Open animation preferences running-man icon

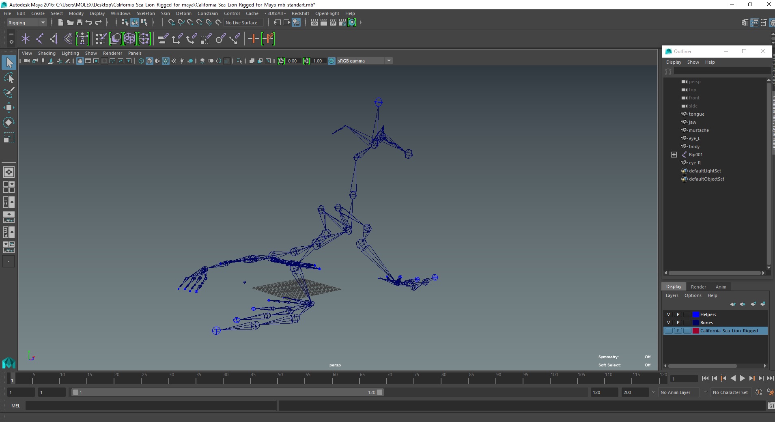coord(770,392)
